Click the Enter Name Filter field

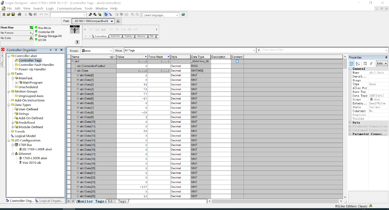[x=322, y=50]
